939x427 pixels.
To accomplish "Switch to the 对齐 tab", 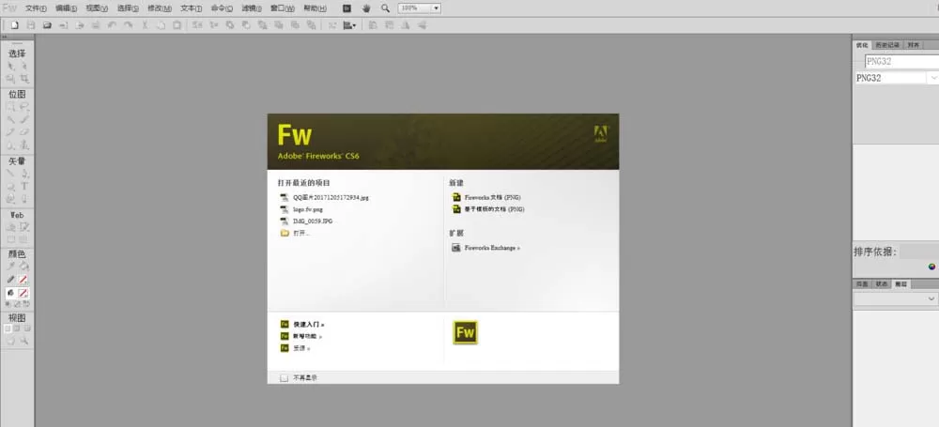I will point(913,45).
